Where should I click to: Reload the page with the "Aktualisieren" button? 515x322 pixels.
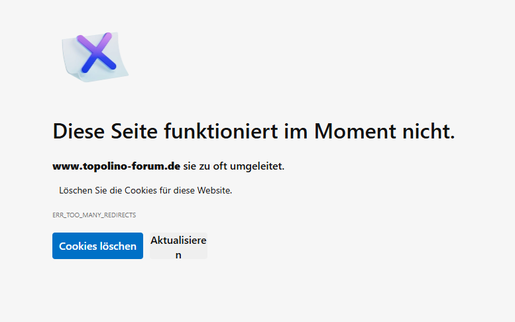click(178, 246)
